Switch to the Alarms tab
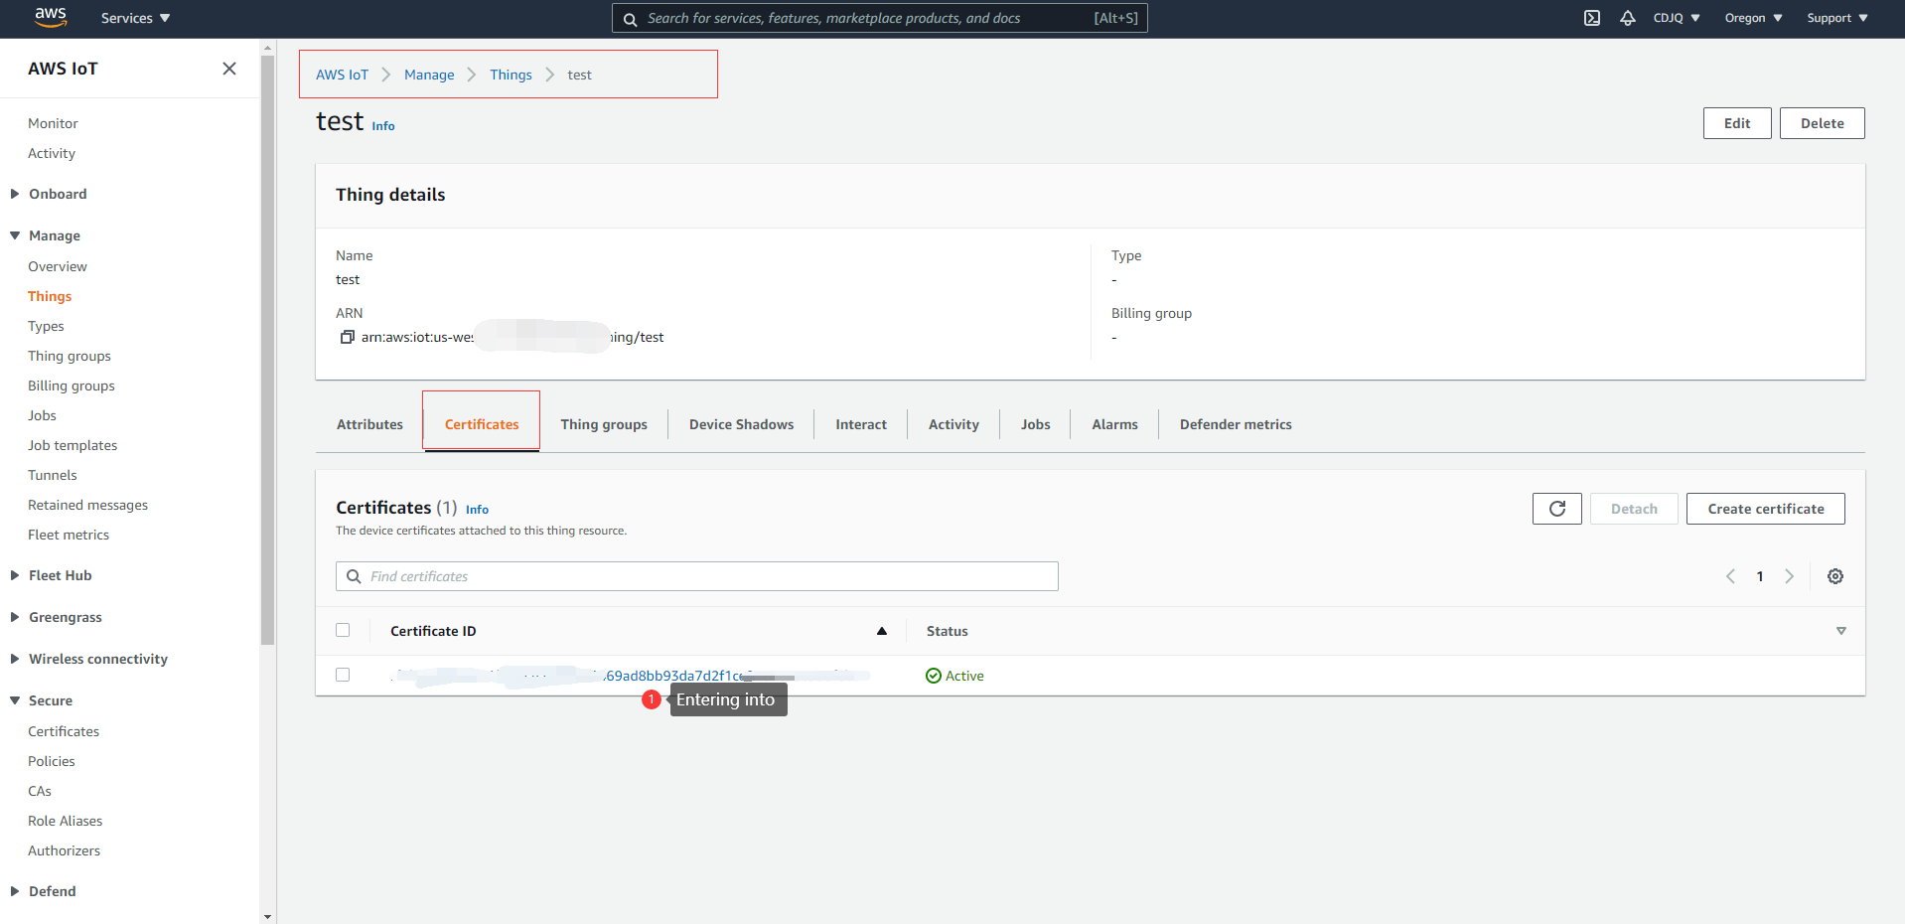The image size is (1905, 924). click(1114, 424)
